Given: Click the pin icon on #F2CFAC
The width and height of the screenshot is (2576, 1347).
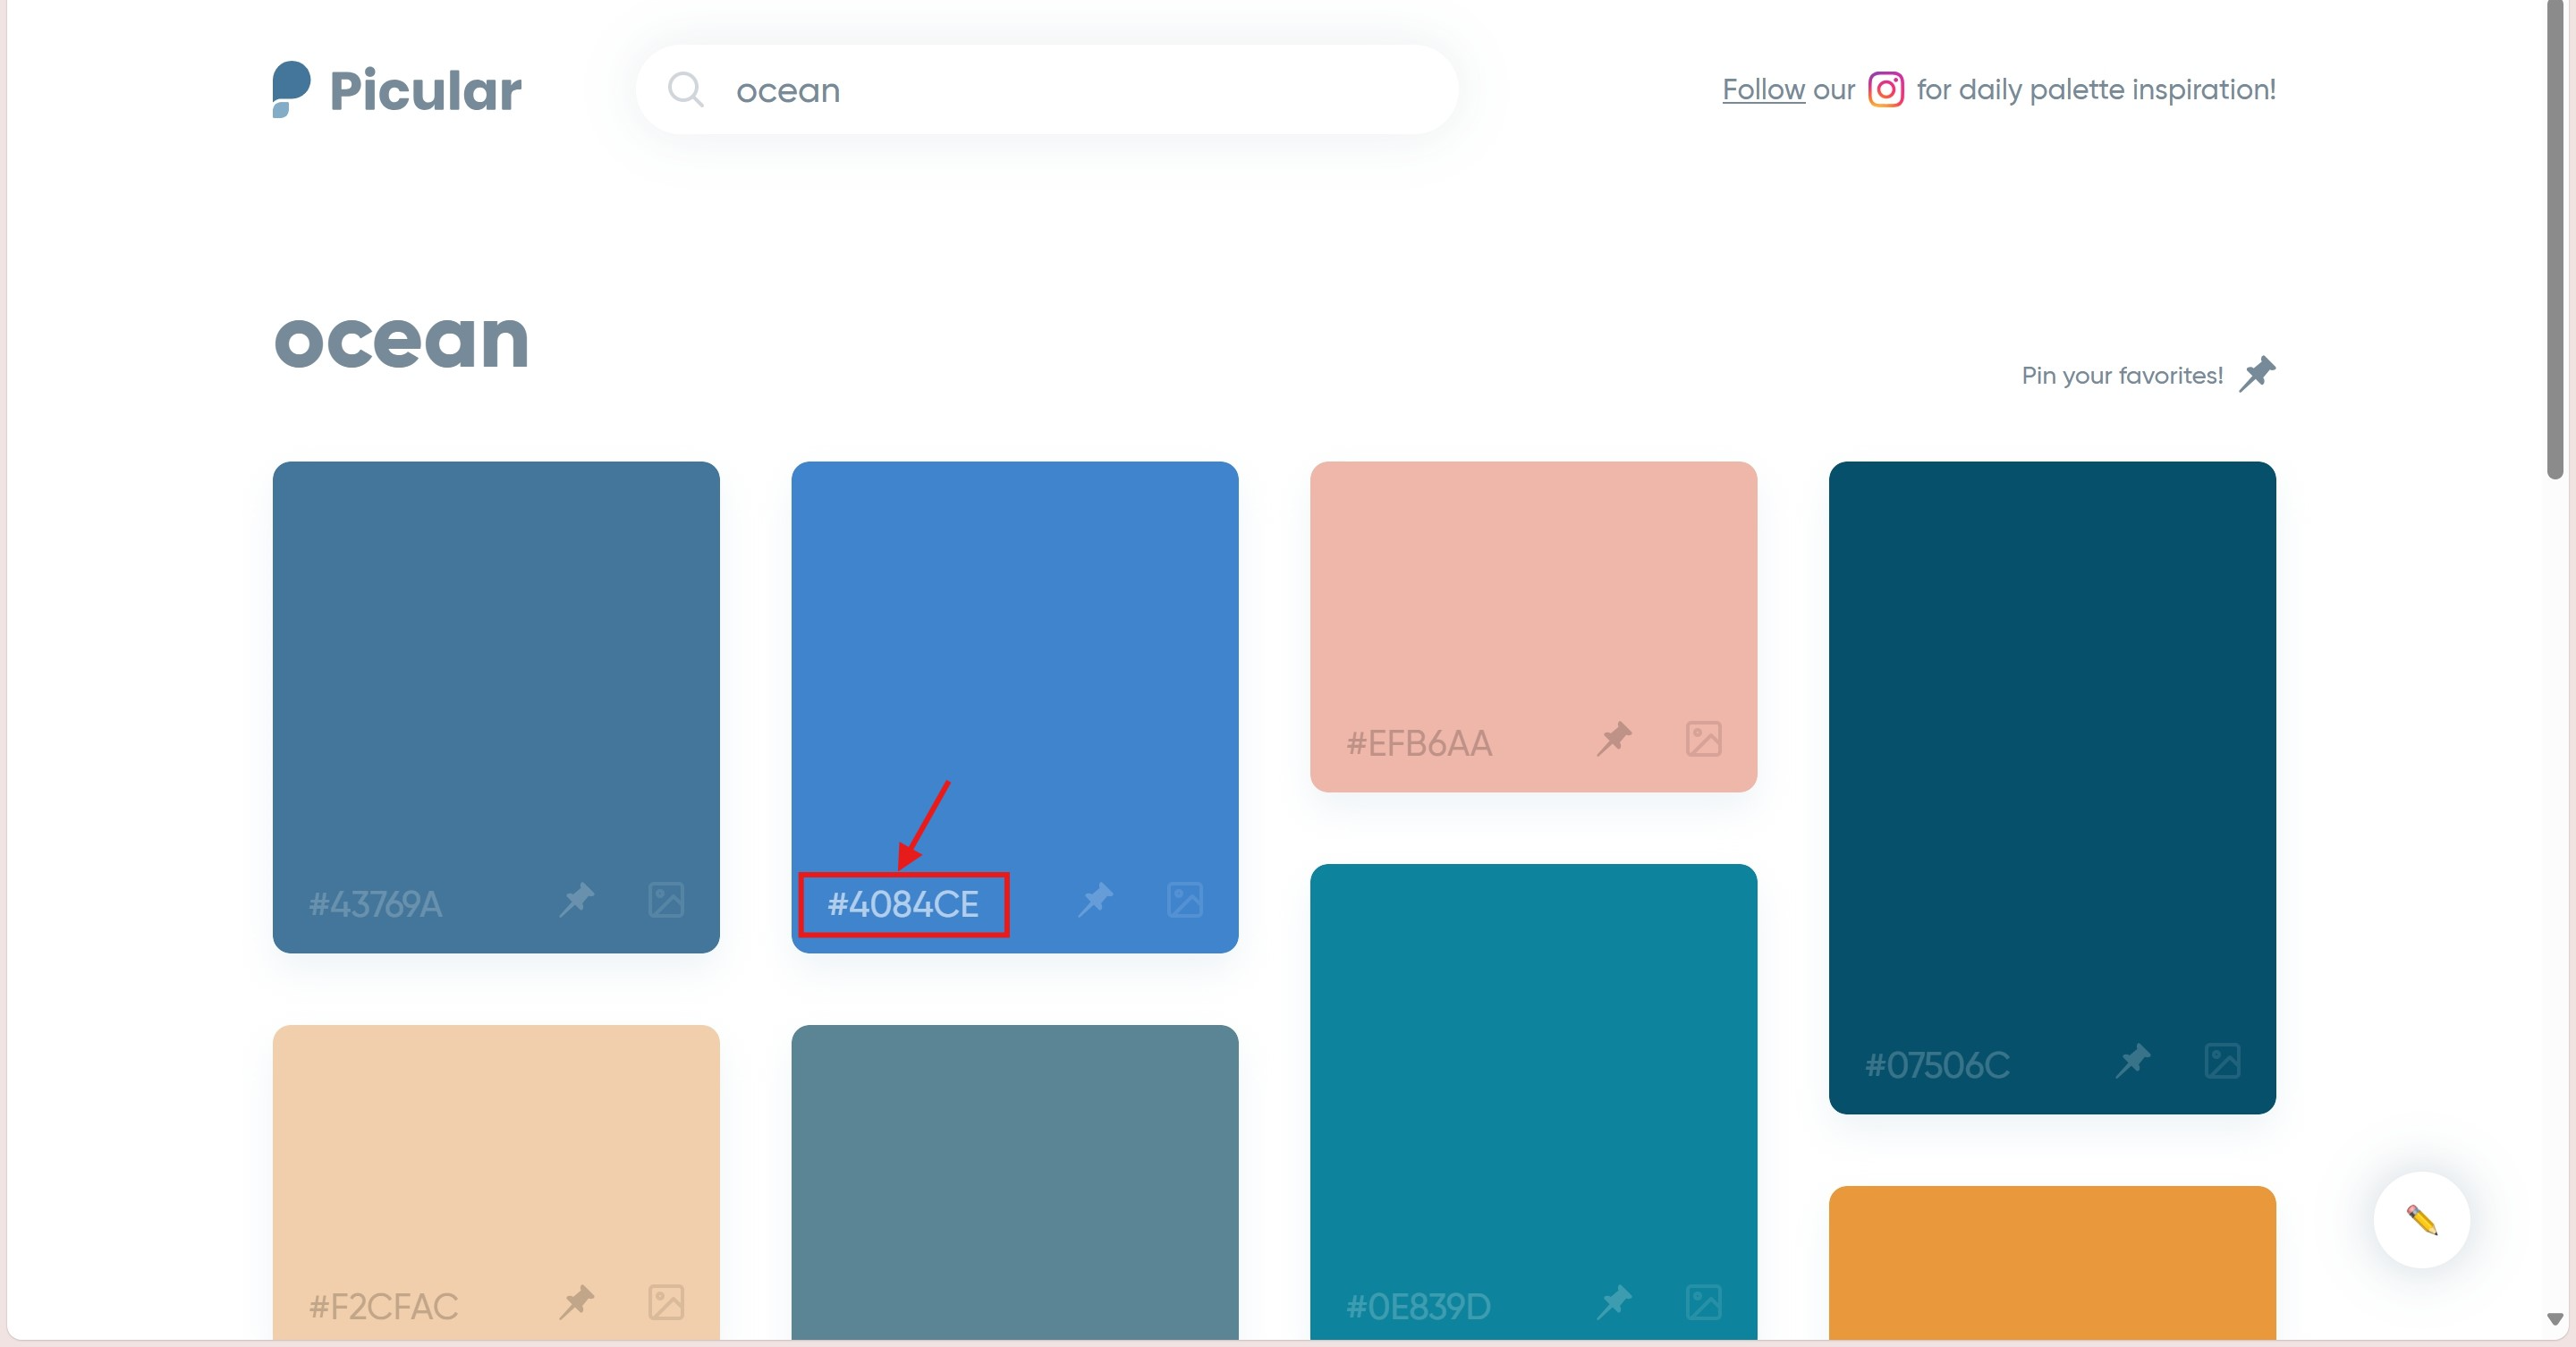Looking at the screenshot, I should tap(576, 1302).
